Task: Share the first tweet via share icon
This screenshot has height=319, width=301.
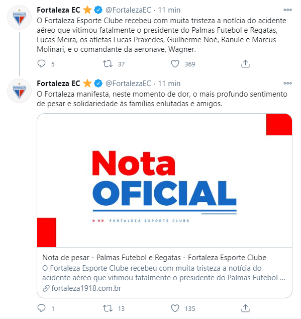Action: (x=245, y=64)
